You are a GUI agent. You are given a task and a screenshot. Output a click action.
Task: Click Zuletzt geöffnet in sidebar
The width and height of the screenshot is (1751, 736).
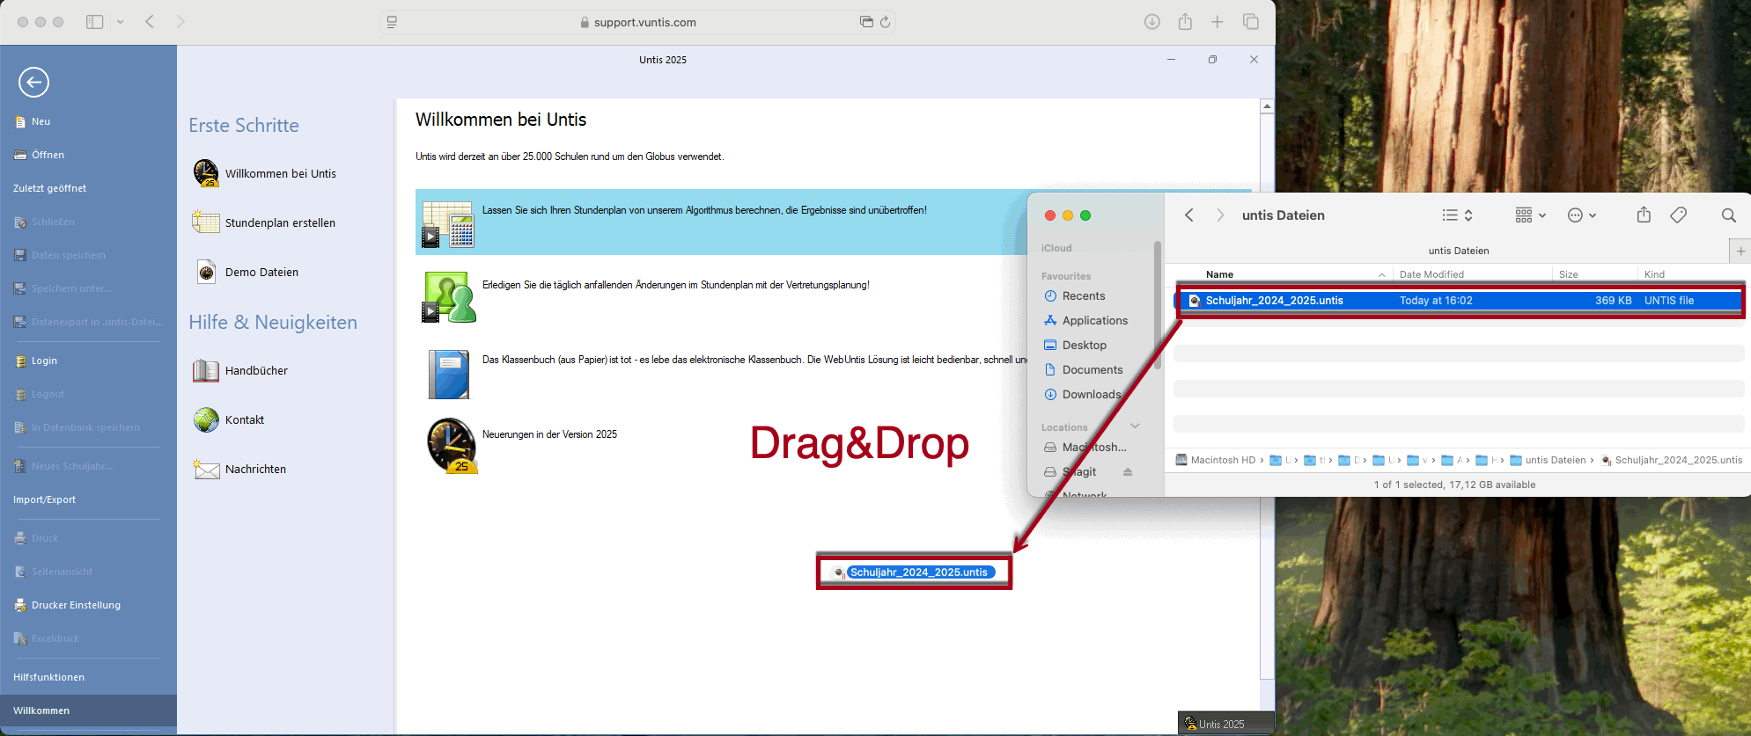pos(49,188)
